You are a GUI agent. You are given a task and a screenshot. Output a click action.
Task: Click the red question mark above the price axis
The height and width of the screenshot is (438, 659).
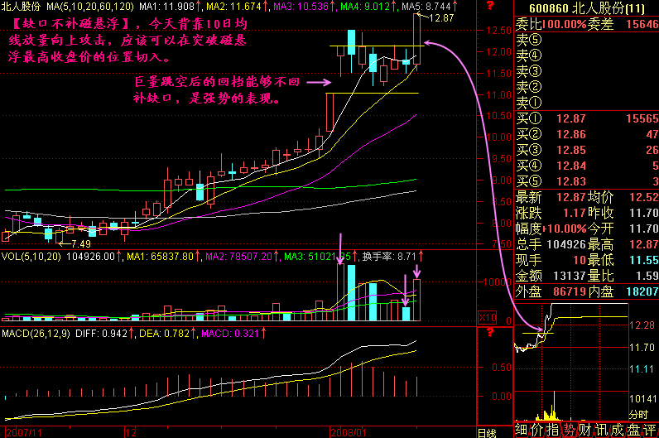click(490, 7)
